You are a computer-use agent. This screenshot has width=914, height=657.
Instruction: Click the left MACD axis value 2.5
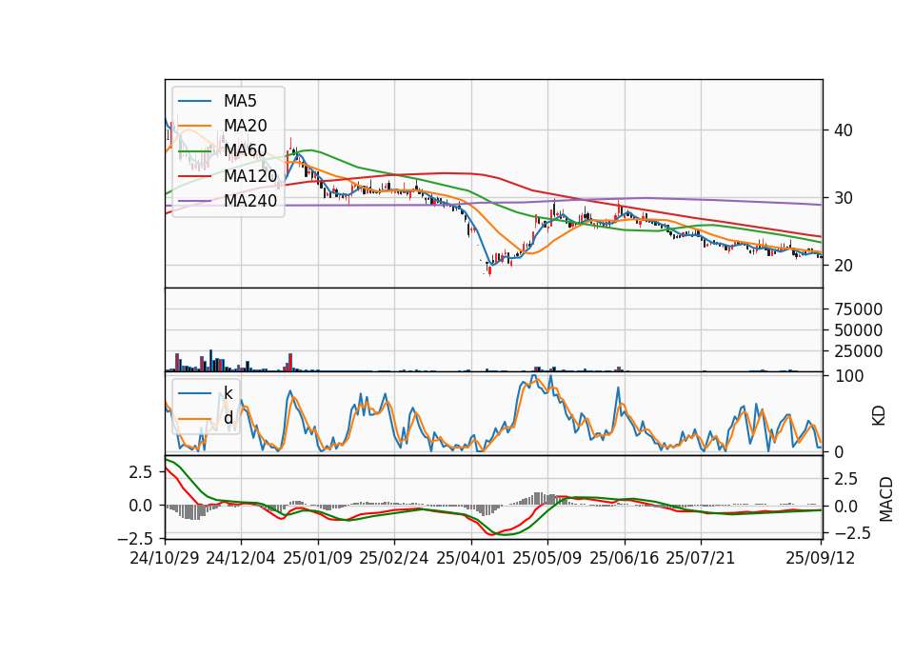[141, 472]
